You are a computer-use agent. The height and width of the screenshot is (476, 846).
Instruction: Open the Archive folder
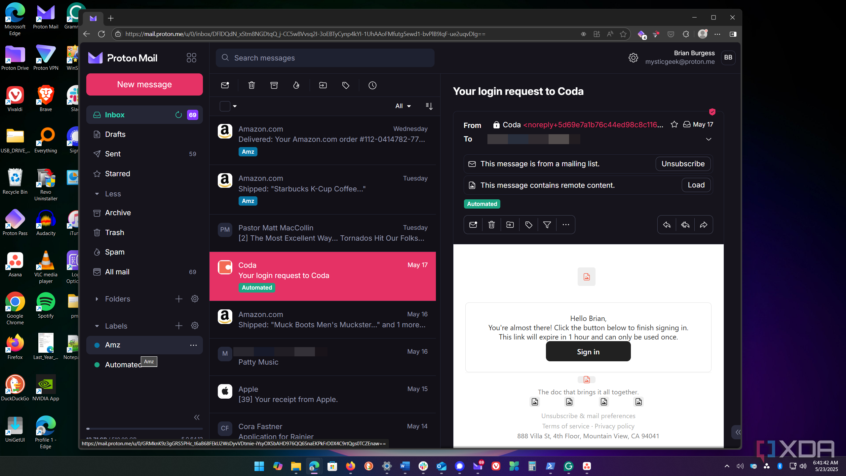tap(144, 213)
